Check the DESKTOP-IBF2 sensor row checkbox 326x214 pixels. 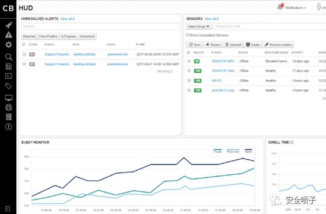tap(189, 61)
